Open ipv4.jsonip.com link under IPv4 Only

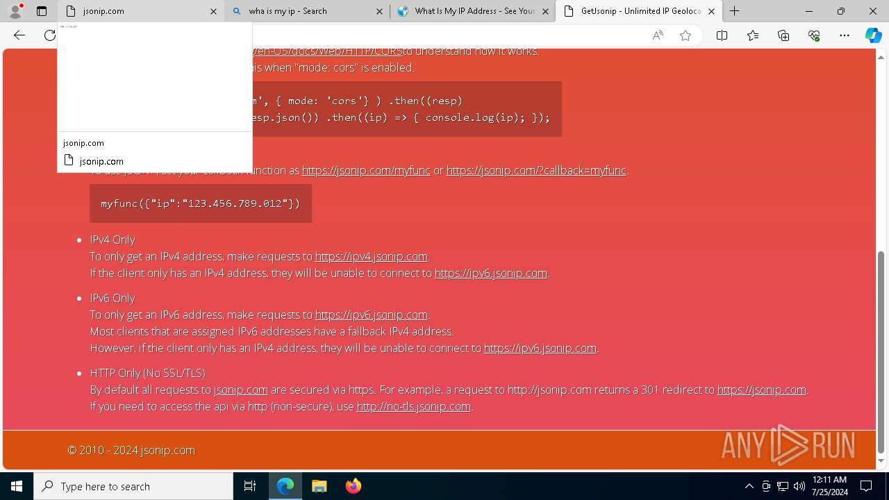click(x=372, y=256)
